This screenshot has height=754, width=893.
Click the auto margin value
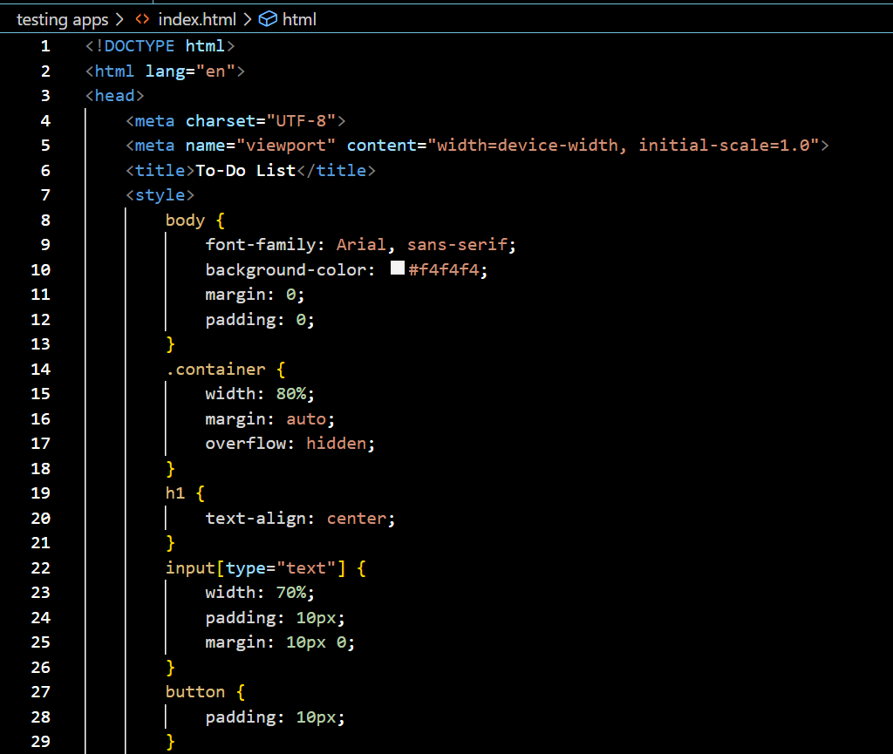pyautogui.click(x=306, y=419)
